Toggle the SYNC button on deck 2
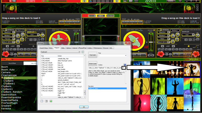Viewport: 202px width, 113px height. pos(144,54)
